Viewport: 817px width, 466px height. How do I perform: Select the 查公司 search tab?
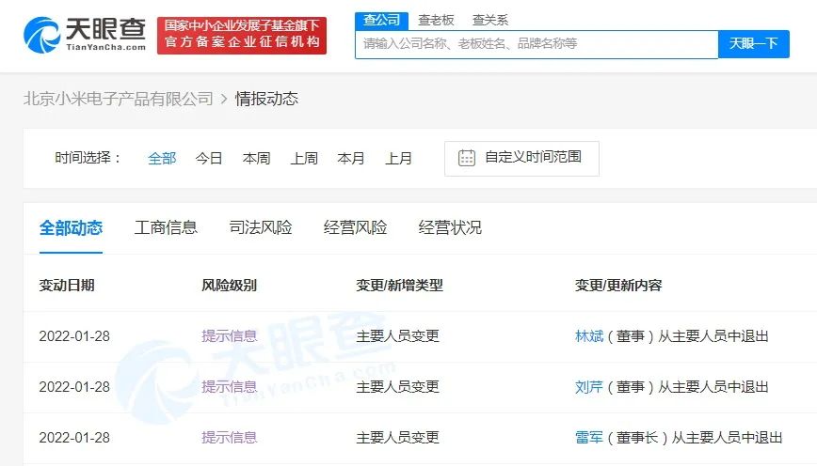[x=381, y=21]
